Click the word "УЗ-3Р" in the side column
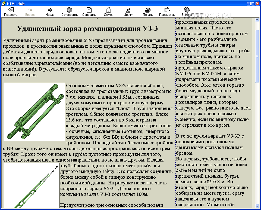Screen dimensions: 261x210 coord(233,136)
